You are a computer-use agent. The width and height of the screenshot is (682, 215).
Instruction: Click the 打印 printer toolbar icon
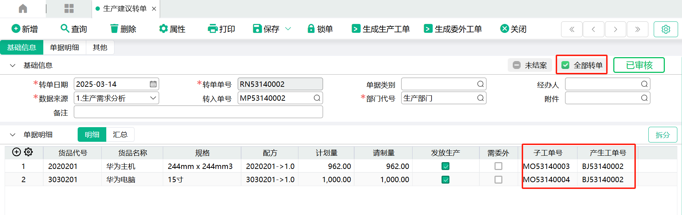point(213,29)
